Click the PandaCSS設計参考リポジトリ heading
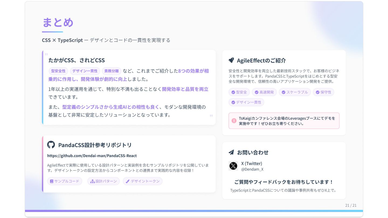Image resolution: width=388 pixels, height=218 pixels. click(x=95, y=145)
